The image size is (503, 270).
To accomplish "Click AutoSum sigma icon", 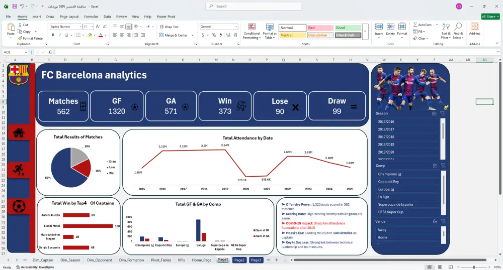I will (x=415, y=25).
